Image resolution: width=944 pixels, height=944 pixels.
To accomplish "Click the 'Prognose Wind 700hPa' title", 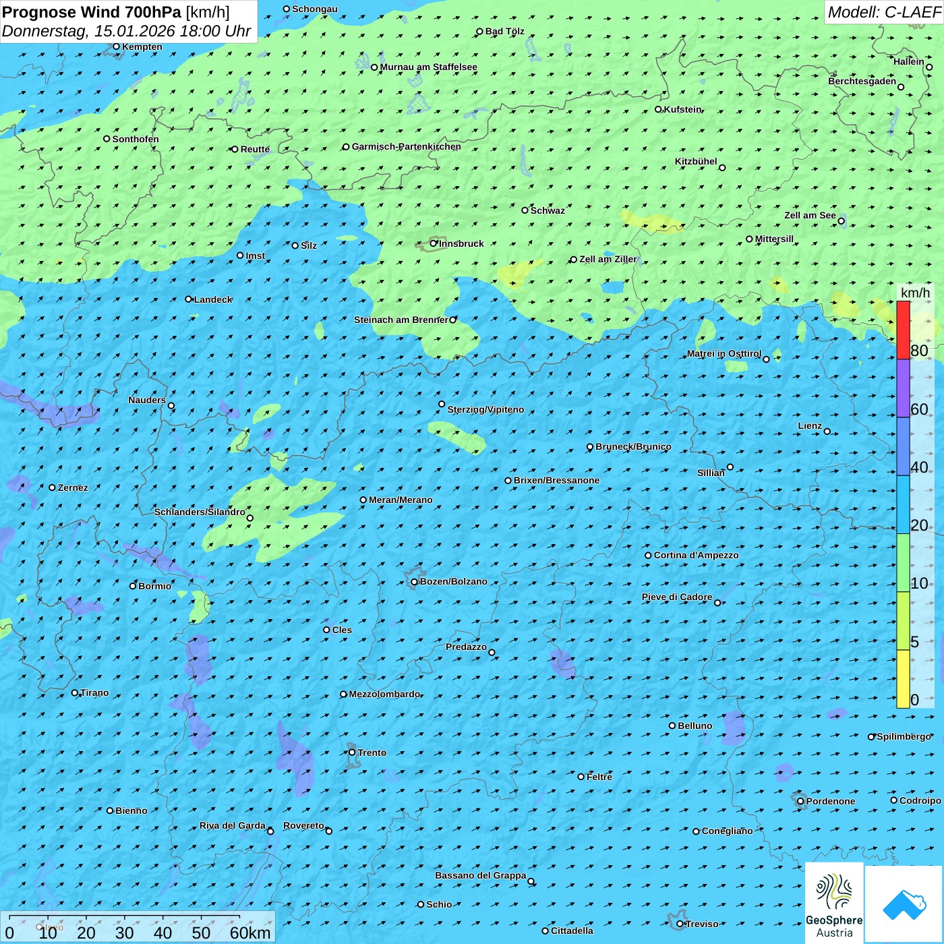I will click(x=92, y=12).
